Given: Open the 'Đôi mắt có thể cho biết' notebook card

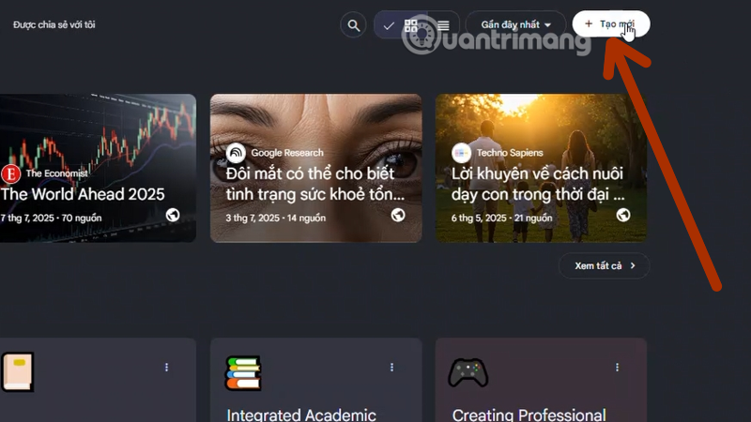Looking at the screenshot, I should 316,168.
